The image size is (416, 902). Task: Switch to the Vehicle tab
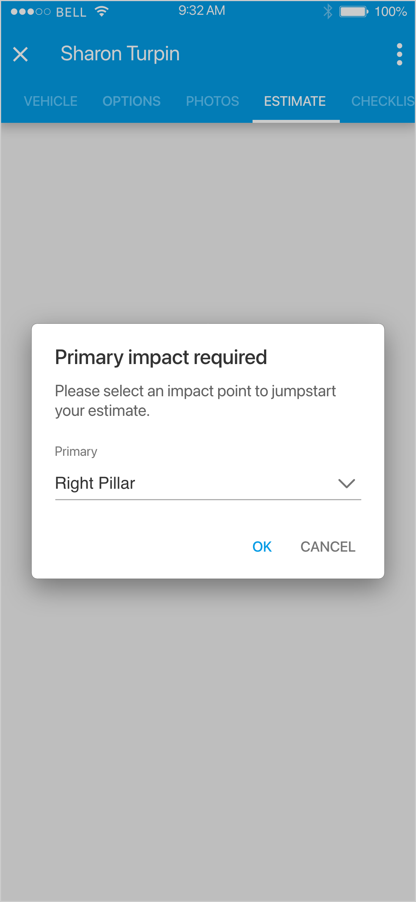[51, 101]
